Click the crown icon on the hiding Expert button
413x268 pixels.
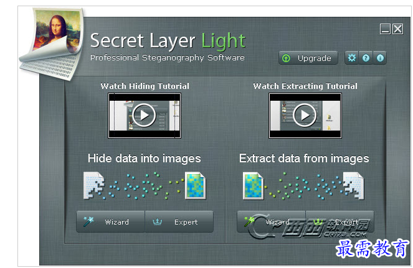coord(157,222)
